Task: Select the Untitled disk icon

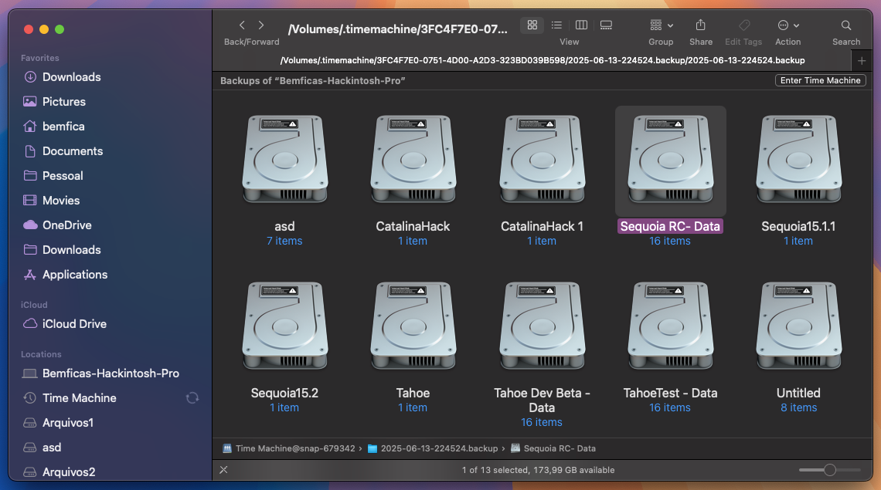Action: [798, 326]
